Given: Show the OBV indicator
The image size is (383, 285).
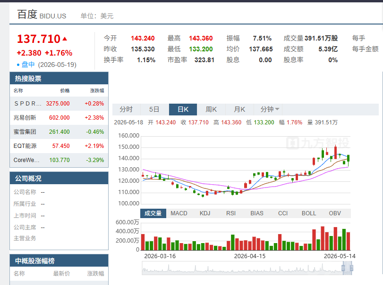Looking at the screenshot, I should click(x=335, y=213).
